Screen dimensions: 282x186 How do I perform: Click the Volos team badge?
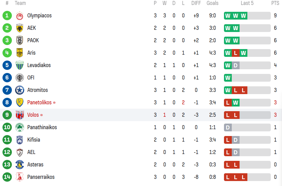tap(20, 115)
